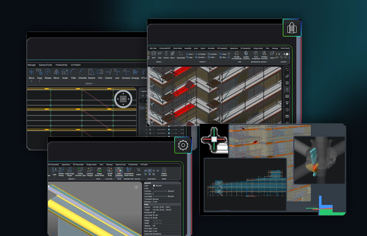Open the Design Intent tab in the Sheet Metal window

pyautogui.click(x=91, y=165)
